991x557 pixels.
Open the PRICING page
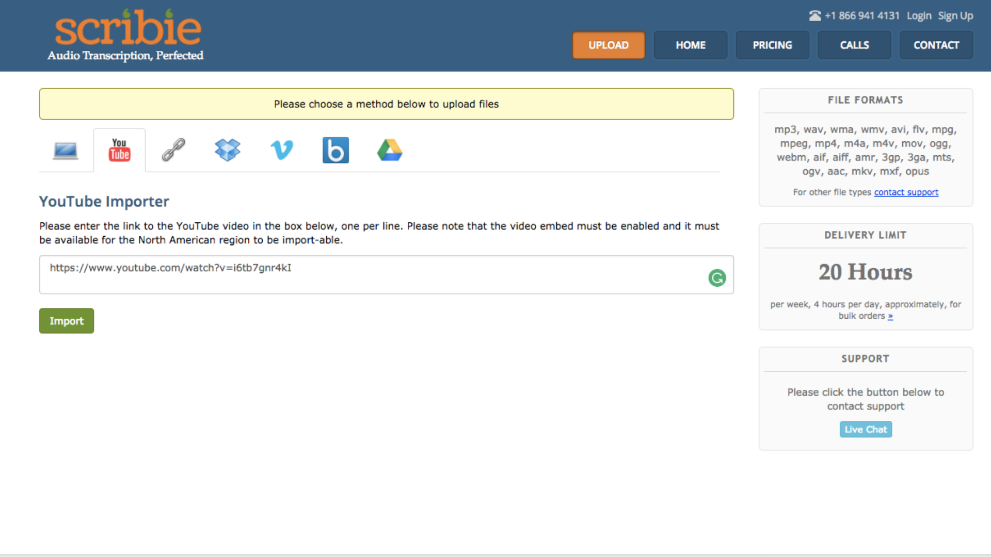(x=772, y=45)
